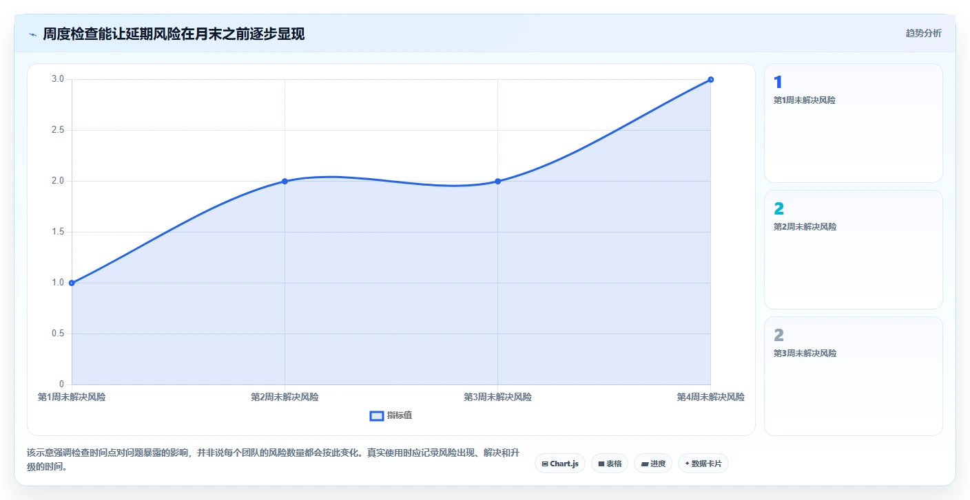Viewport: 970px width, 500px height.
Task: Click the title 周度检查能让延期风险在月末之前逐步显现
Action: 174,34
